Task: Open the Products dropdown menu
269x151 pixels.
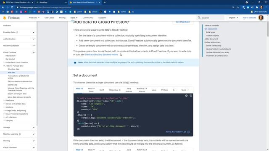Action: [x=34, y=18]
